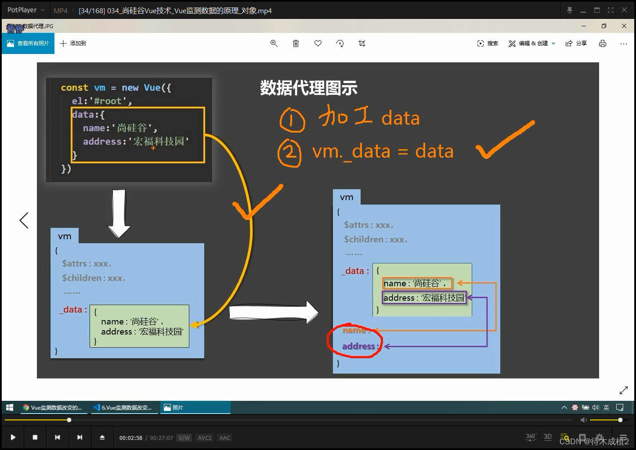This screenshot has width=636, height=450.
Task: Open the Windows Start menu
Action: coord(10,407)
